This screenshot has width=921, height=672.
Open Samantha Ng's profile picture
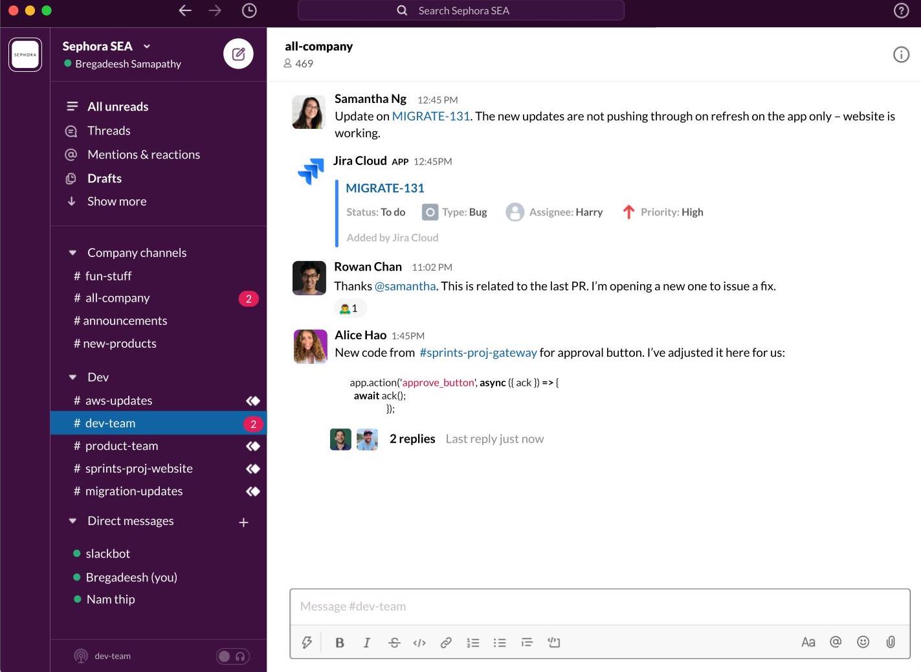(309, 111)
